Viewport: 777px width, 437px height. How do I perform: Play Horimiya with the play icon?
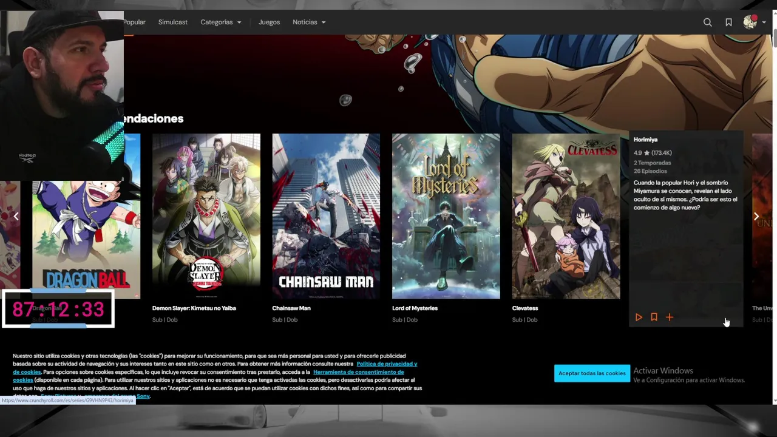[x=639, y=317]
